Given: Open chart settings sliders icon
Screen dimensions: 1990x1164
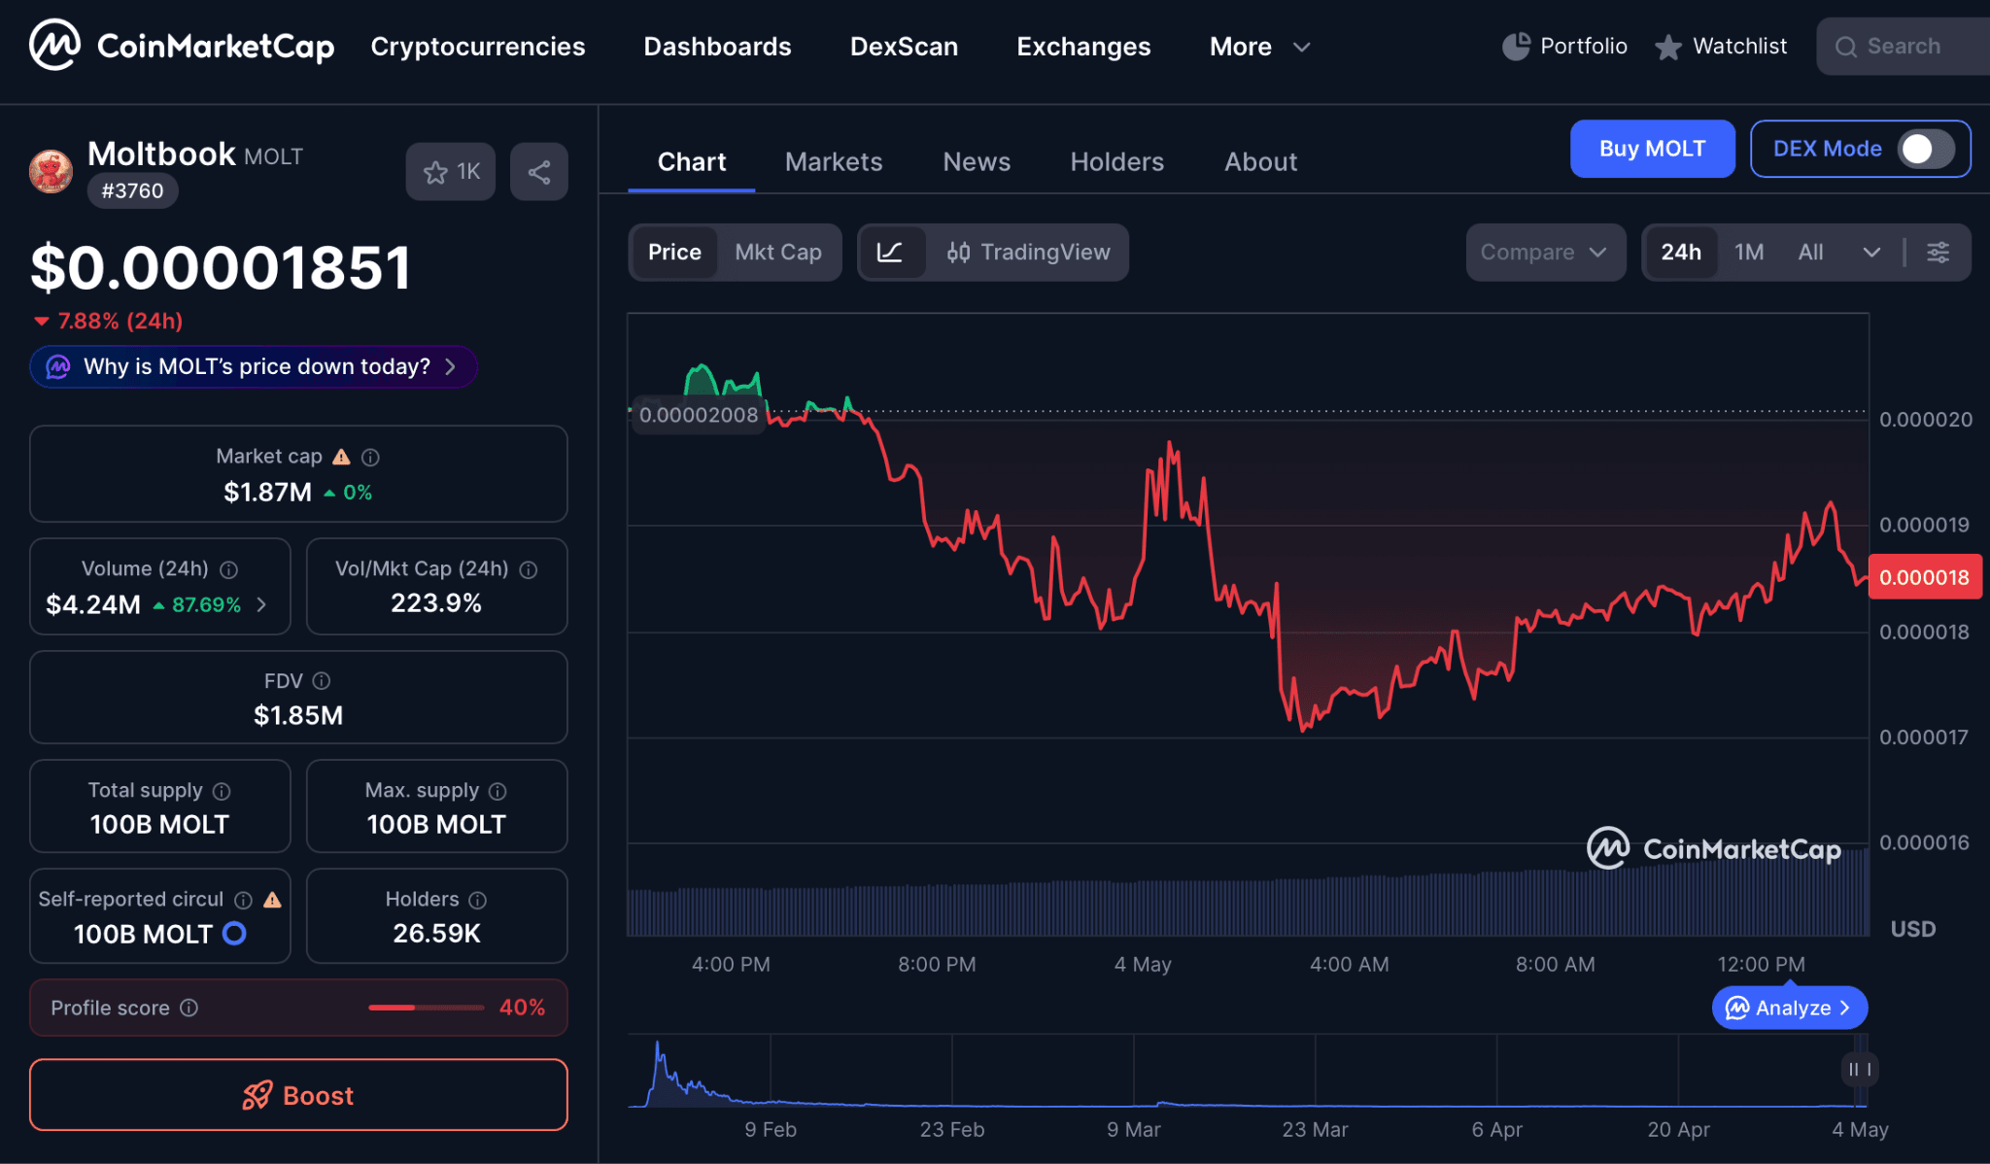Looking at the screenshot, I should [x=1939, y=253].
